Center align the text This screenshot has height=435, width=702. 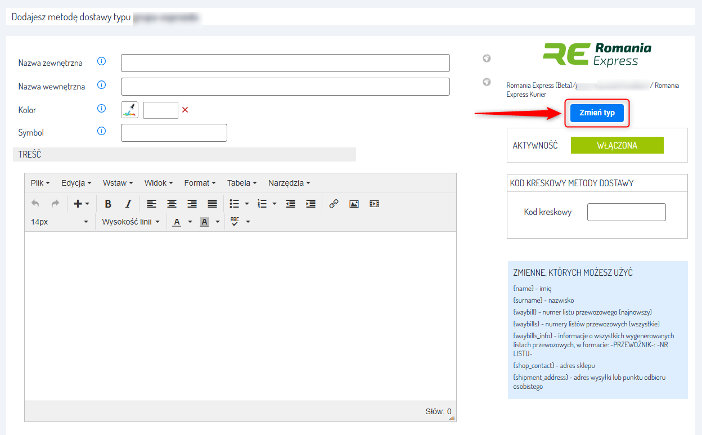point(172,204)
